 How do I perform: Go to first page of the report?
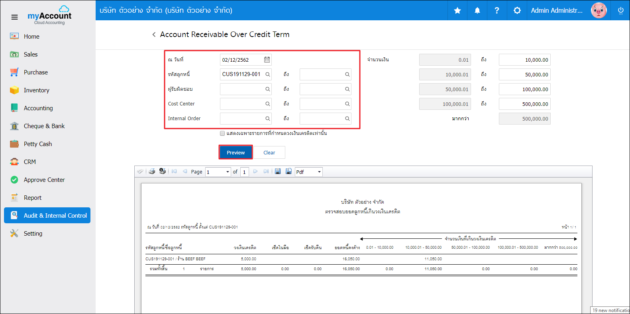(x=174, y=172)
